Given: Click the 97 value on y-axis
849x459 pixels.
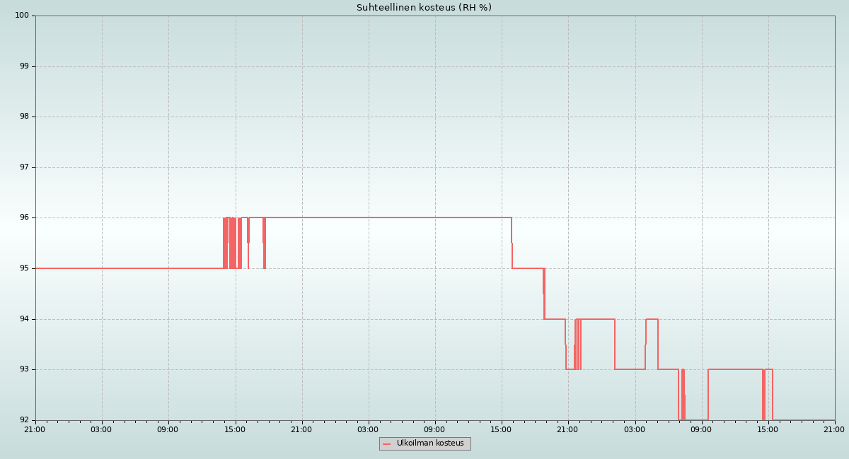Looking at the screenshot, I should 24,167.
